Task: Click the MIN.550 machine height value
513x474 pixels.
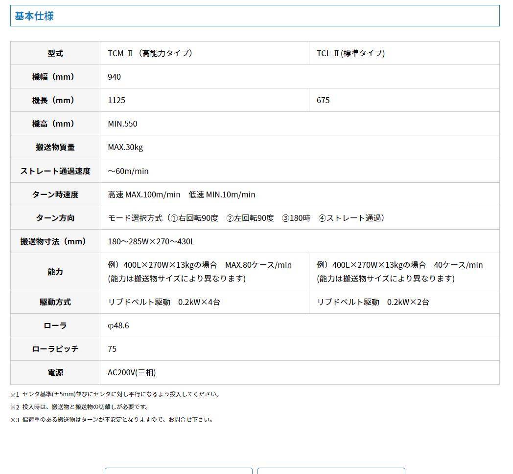Action: 122,124
